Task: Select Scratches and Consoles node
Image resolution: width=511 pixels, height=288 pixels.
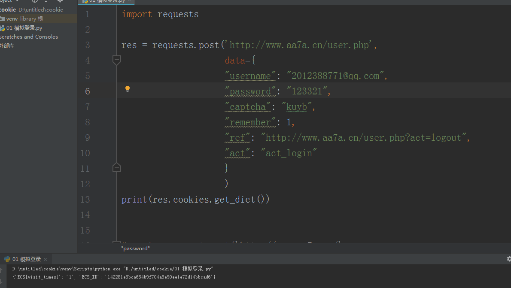Action: tap(29, 37)
